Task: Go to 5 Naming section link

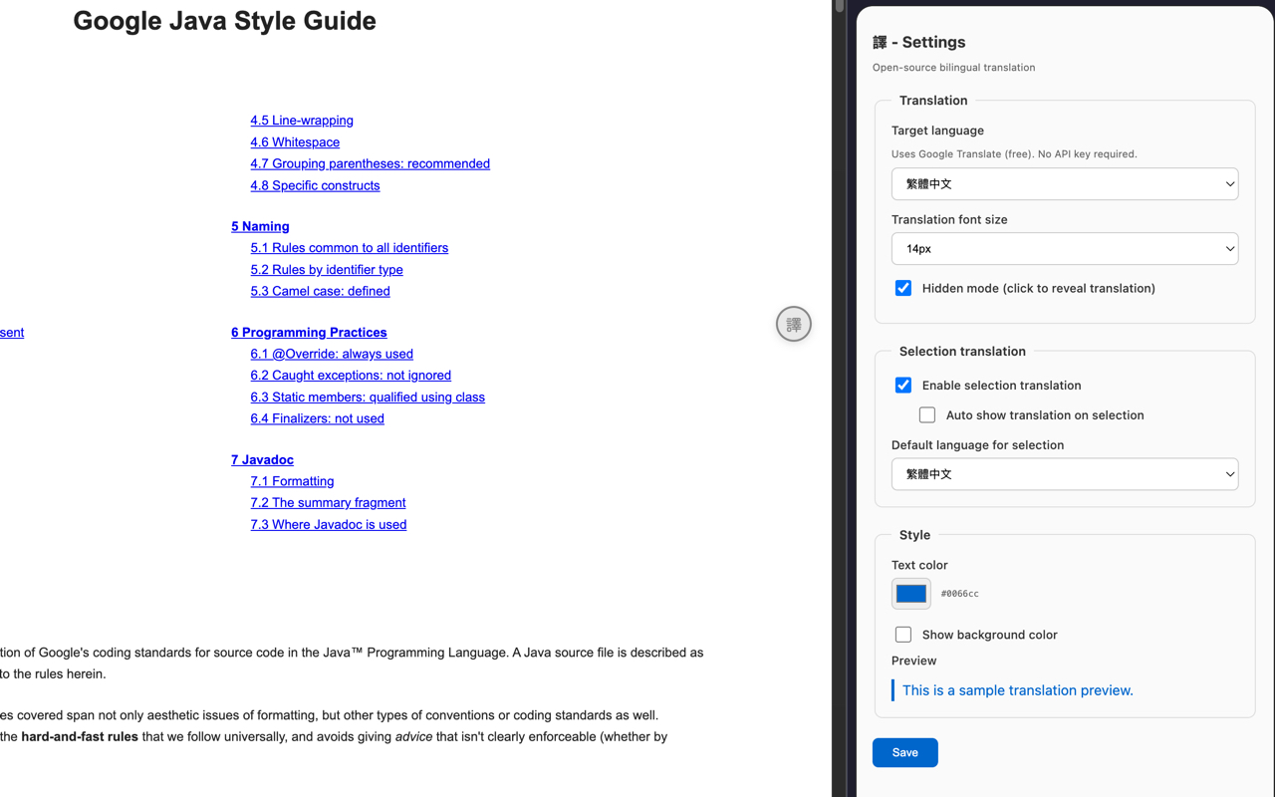Action: click(x=260, y=226)
